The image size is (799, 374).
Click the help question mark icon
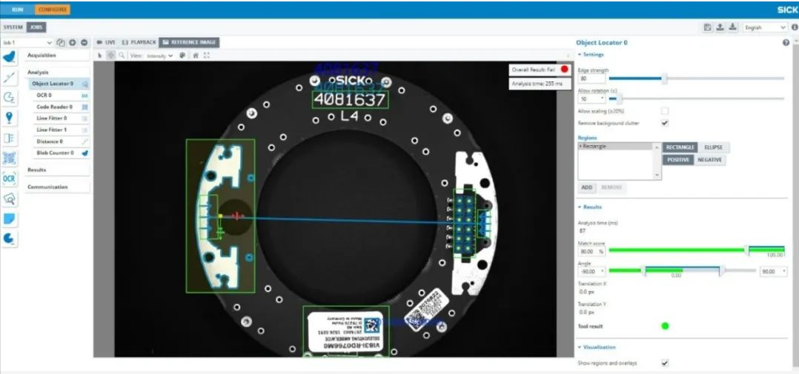click(786, 43)
